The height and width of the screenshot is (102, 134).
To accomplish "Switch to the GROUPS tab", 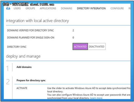I will pyautogui.click(x=30, y=8).
